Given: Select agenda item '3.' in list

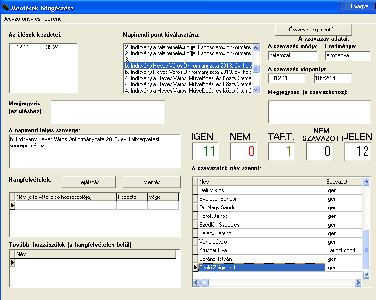Looking at the screenshot, I should pyautogui.click(x=188, y=60).
